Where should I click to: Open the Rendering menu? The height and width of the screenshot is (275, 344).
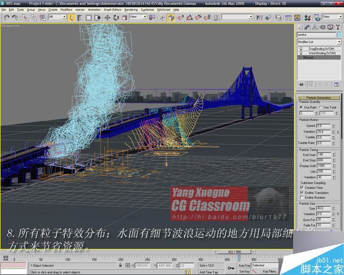point(131,10)
